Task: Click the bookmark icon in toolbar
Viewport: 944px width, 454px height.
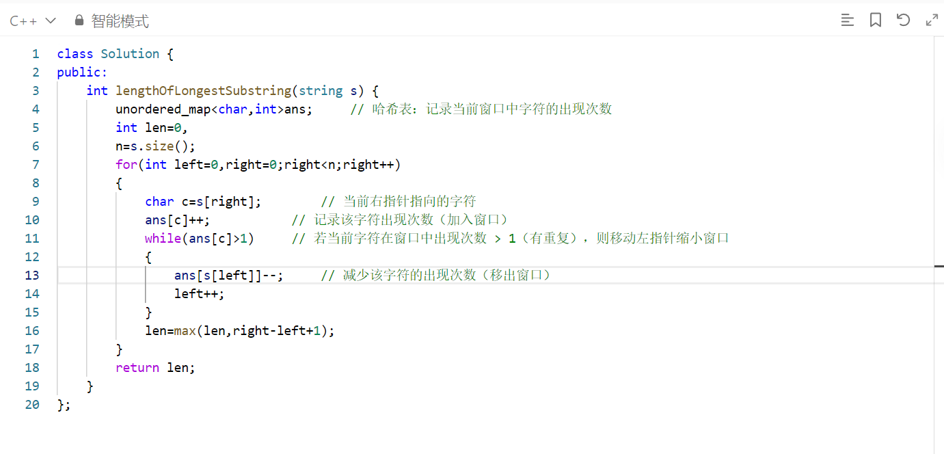Action: [876, 21]
